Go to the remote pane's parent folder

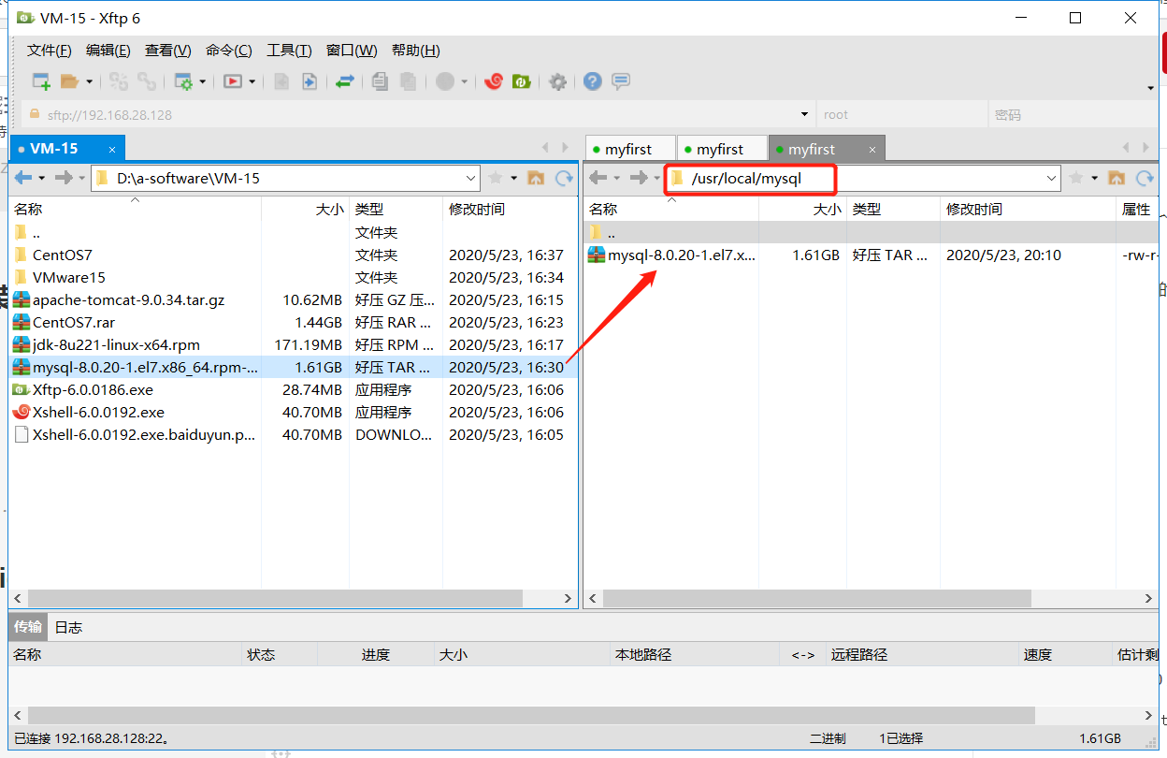[1117, 178]
